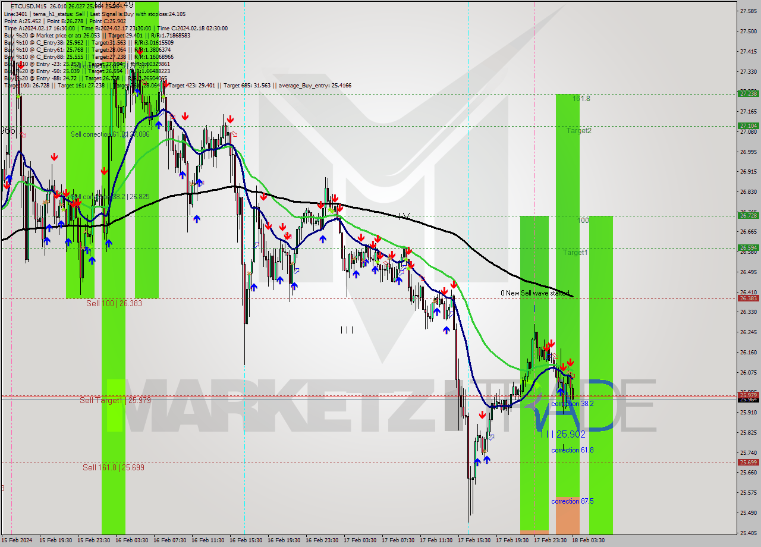761x547 pixels.
Task: Click the red 25.699 price tag
Action: (x=748, y=462)
